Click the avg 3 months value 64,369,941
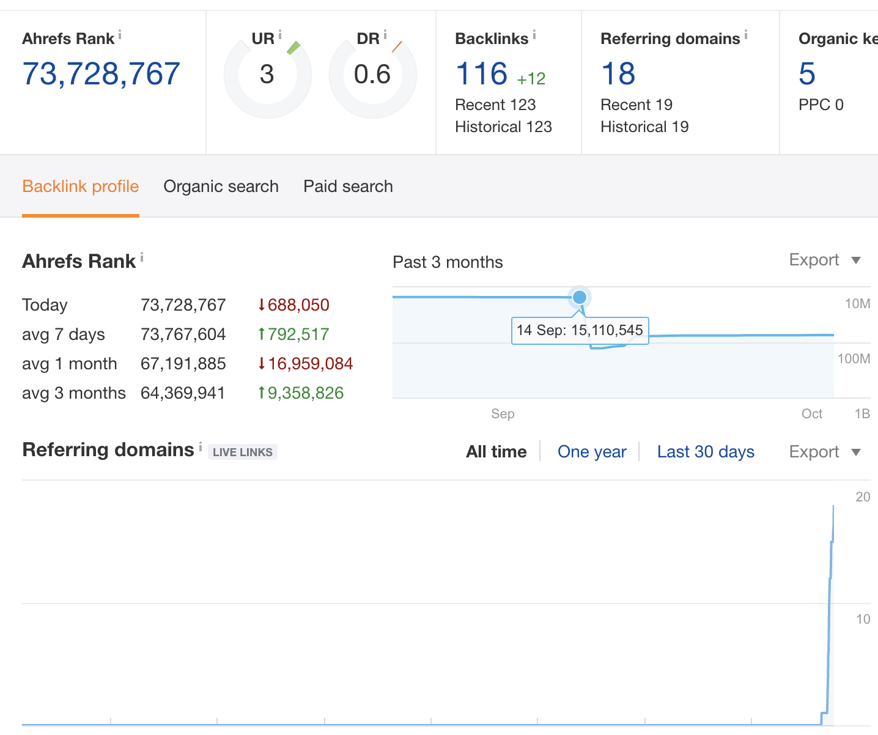 tap(183, 393)
